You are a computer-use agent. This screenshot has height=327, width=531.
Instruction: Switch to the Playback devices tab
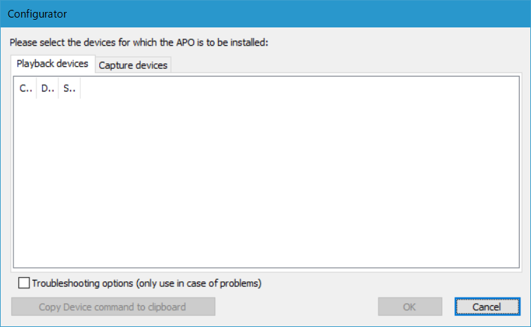[53, 64]
